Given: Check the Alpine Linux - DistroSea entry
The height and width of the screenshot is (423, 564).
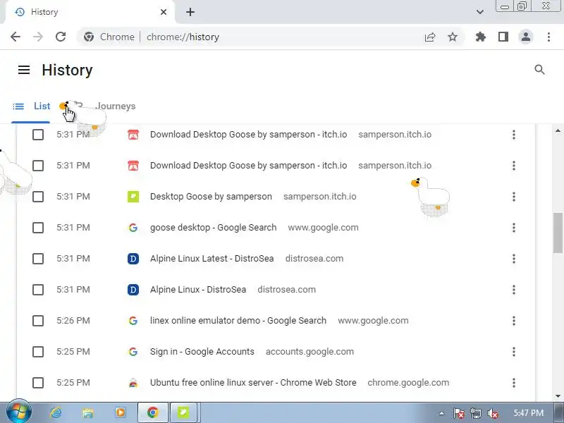Looking at the screenshot, I should [38, 290].
